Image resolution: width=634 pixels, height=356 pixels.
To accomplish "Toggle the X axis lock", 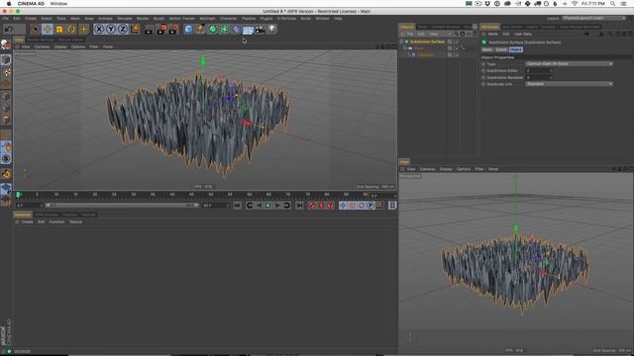I will [x=99, y=29].
